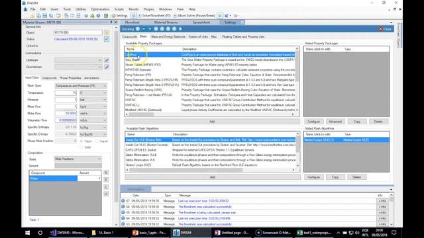Open Untitled page OneNote on taskbar
The width and height of the screenshot is (424, 238).
coord(232,233)
